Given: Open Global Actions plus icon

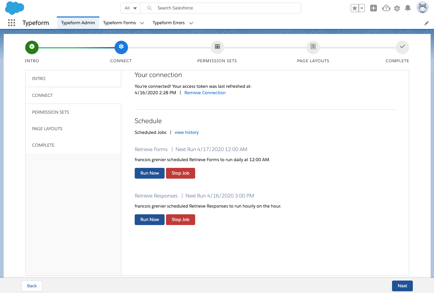Looking at the screenshot, I should (374, 8).
